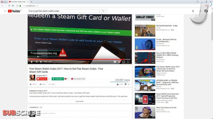Click the green Download button
The width and height of the screenshot is (213, 119).
click(x=58, y=79)
